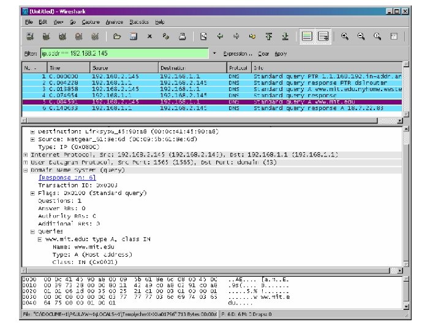Print packets using printer icon
The image size is (441, 330).
[x=183, y=37]
